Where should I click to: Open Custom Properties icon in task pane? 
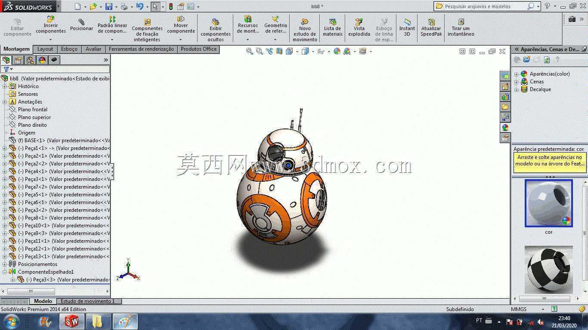point(505,138)
